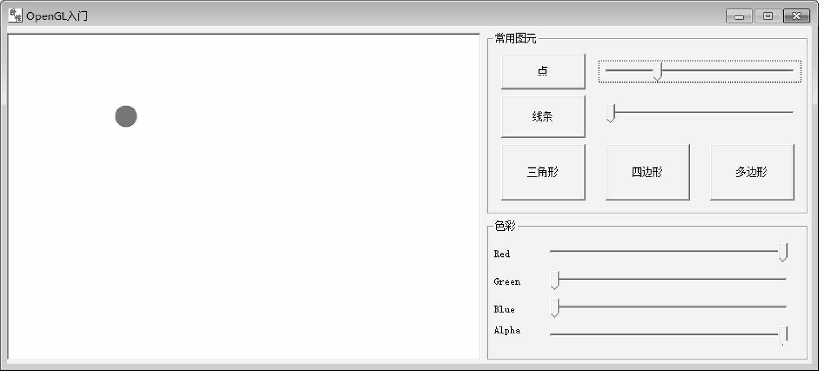Select the 三角形 triangle button
The image size is (819, 371).
[543, 172]
